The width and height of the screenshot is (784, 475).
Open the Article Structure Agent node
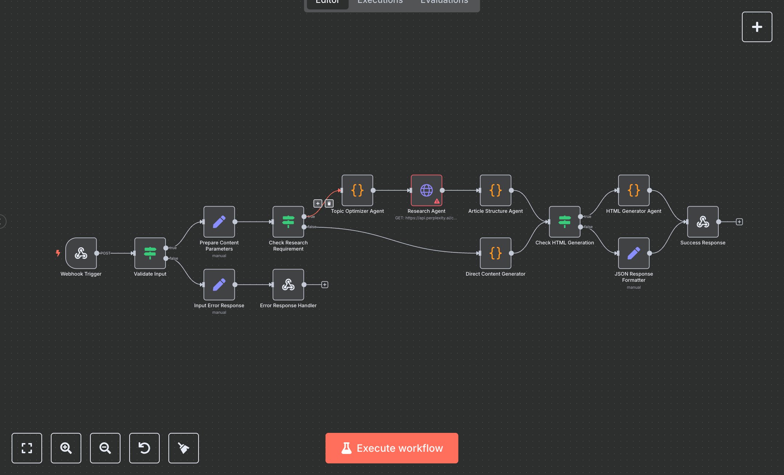pos(495,190)
